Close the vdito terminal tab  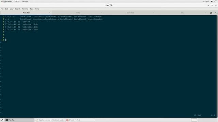pos(102,13)
